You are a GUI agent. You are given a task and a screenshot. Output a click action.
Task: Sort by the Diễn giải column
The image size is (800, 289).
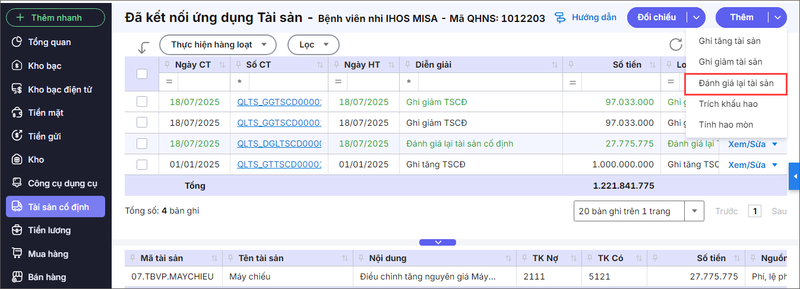[x=555, y=65]
